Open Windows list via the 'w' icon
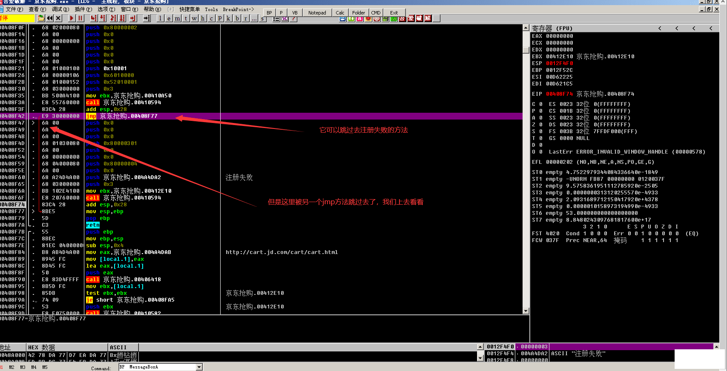The height and width of the screenshot is (371, 727). click(x=194, y=18)
